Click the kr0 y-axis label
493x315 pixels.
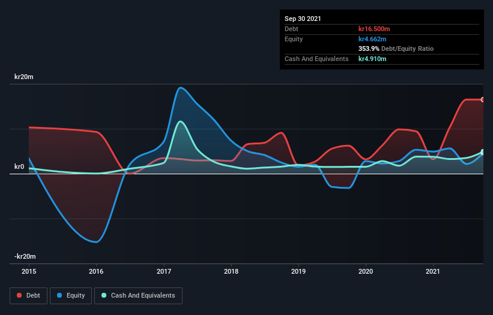click(x=19, y=166)
